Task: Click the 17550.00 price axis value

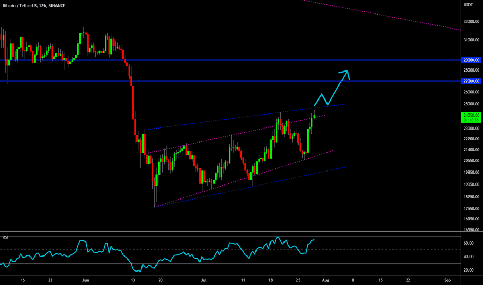Action: coord(472,209)
